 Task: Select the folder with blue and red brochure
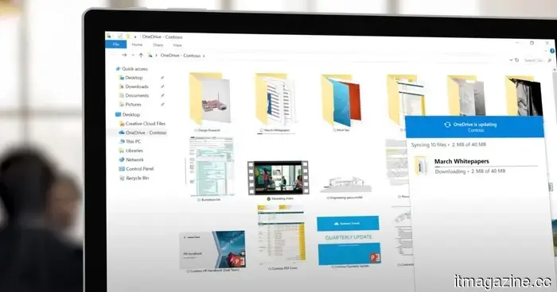[x=341, y=103]
